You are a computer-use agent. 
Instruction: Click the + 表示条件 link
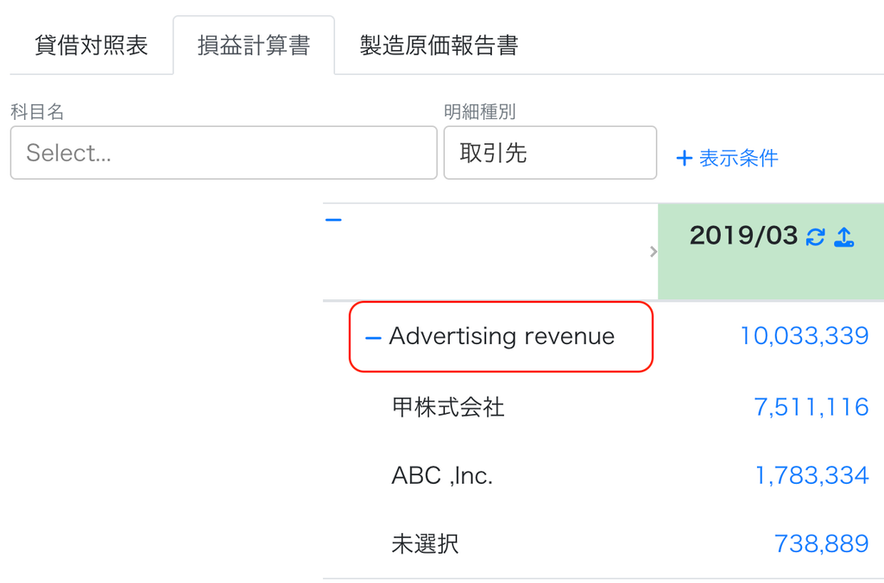727,159
